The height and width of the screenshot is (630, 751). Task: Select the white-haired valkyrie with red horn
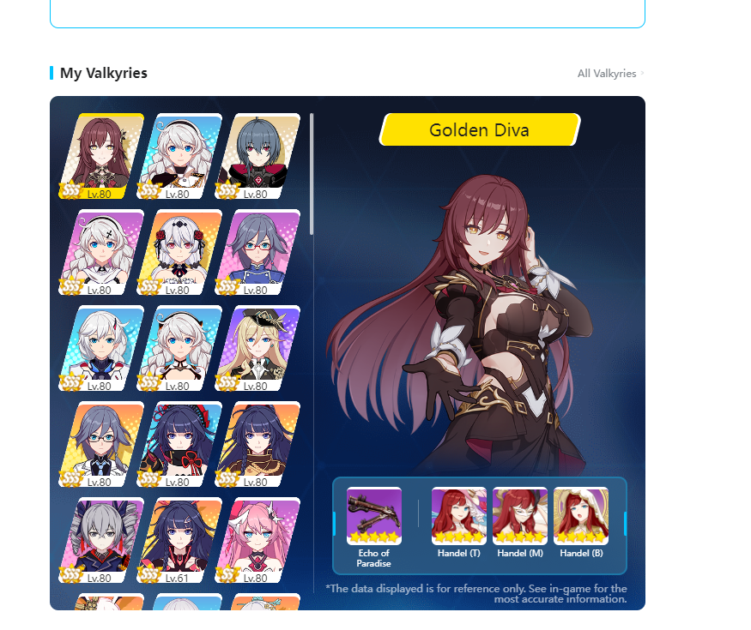coord(101,348)
